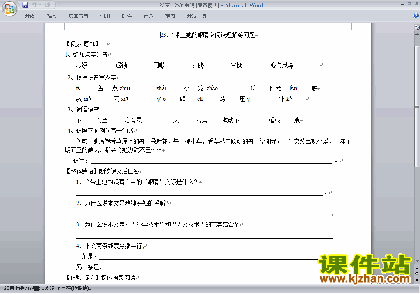Click the item '寂 mó' in the pinyin exercise
Viewport: 420px width, 294px height.
pyautogui.click(x=84, y=99)
